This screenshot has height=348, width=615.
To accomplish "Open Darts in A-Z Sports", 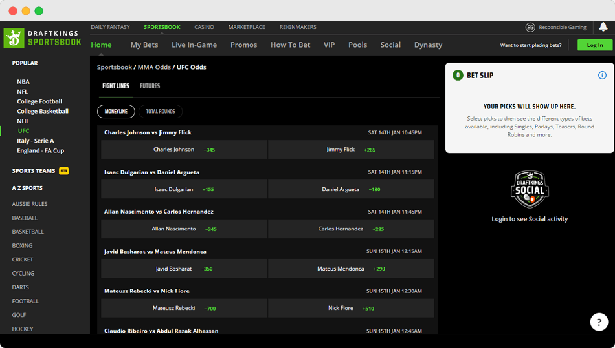I will tap(21, 287).
